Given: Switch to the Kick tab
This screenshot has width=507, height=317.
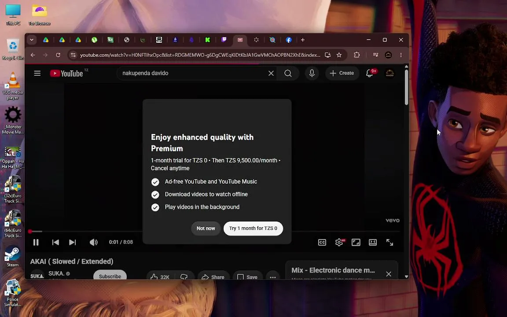Looking at the screenshot, I should pyautogui.click(x=208, y=40).
